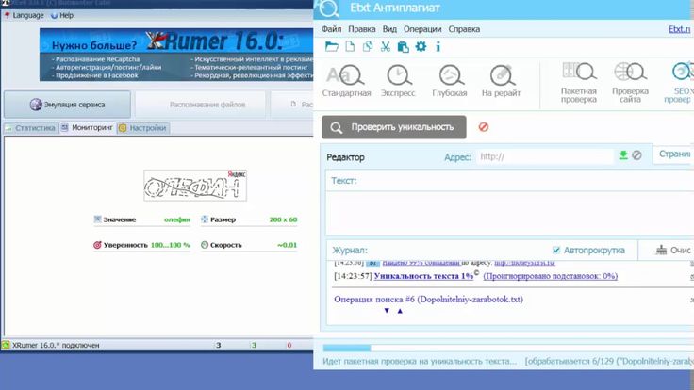Open Language menu in XRumer window
This screenshot has width=694, height=390.
tap(25, 15)
